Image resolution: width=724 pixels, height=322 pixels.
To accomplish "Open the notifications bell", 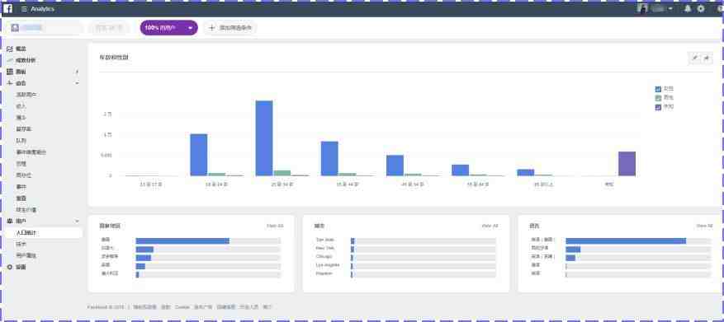I will click(x=688, y=9).
